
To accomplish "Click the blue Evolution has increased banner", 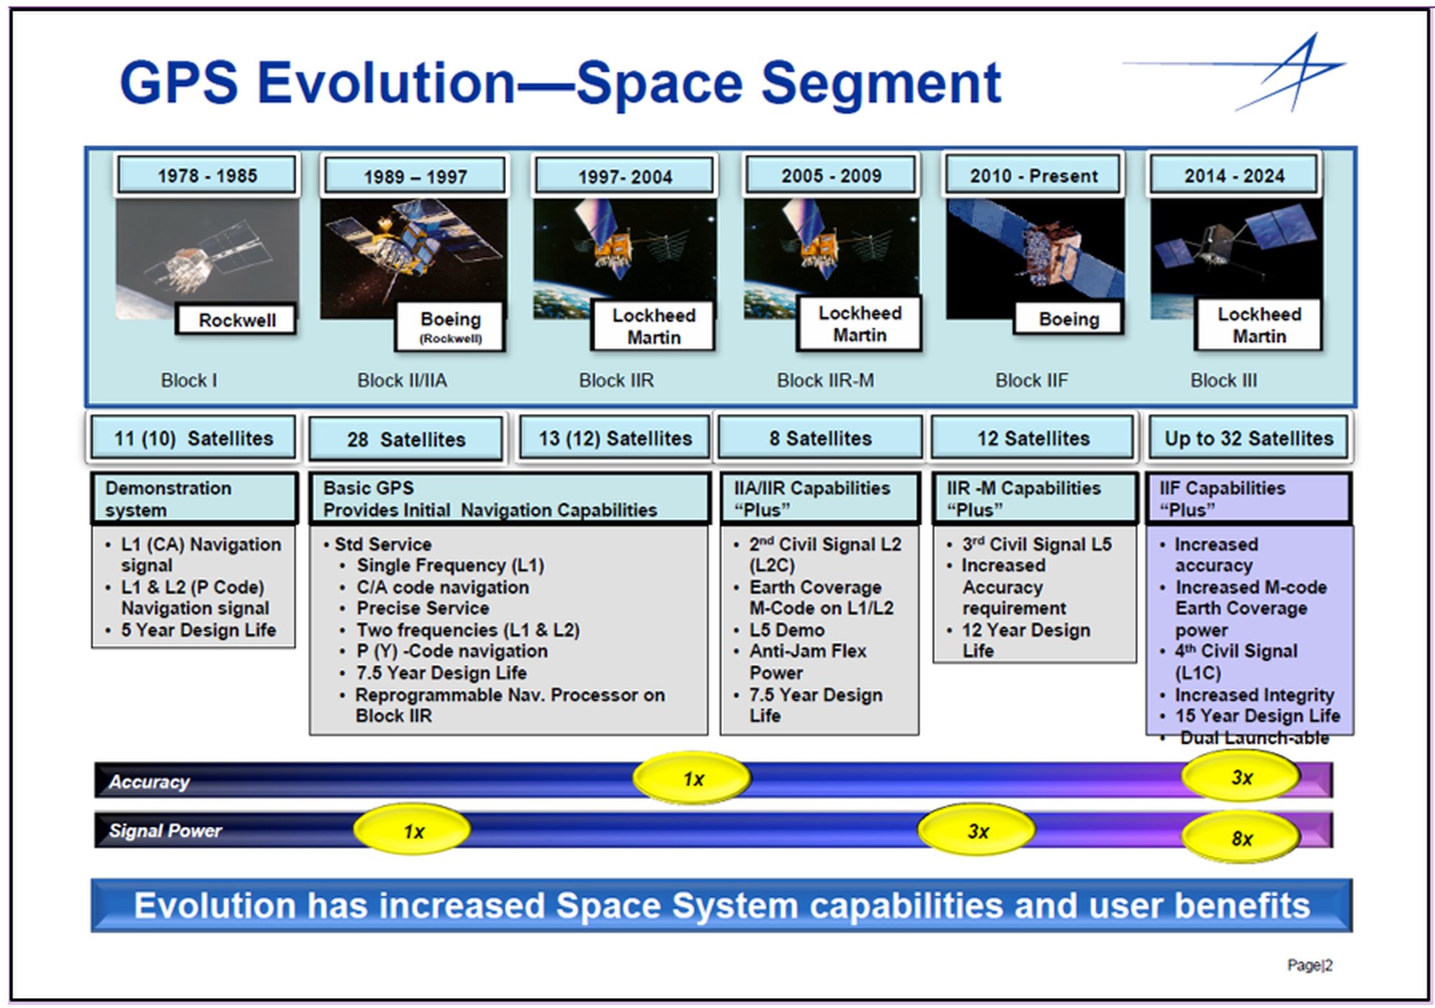I will point(721,905).
